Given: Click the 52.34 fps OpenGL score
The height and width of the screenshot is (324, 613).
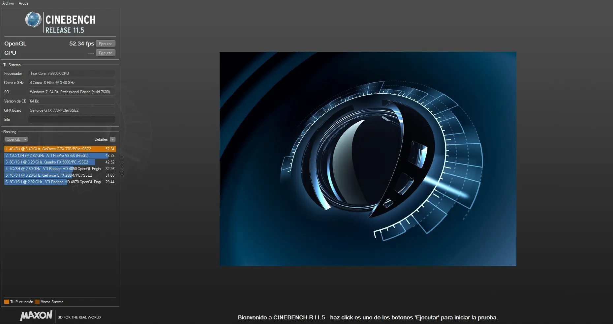Looking at the screenshot, I should pos(81,44).
